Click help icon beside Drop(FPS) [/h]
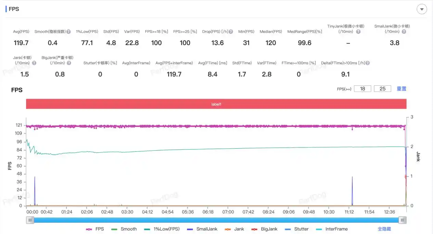Screen dimensions: 433x234 pyautogui.click(x=231, y=32)
